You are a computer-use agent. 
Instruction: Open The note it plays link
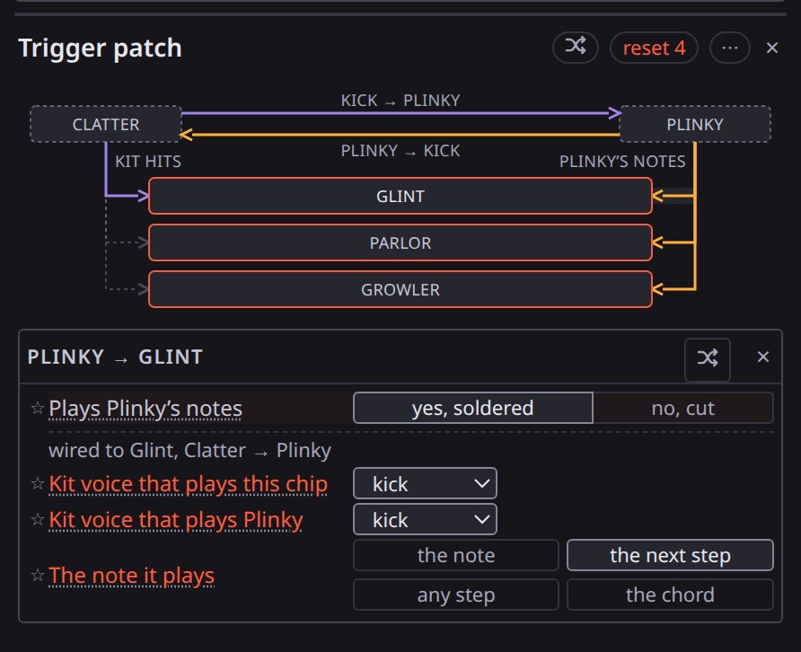pos(132,576)
